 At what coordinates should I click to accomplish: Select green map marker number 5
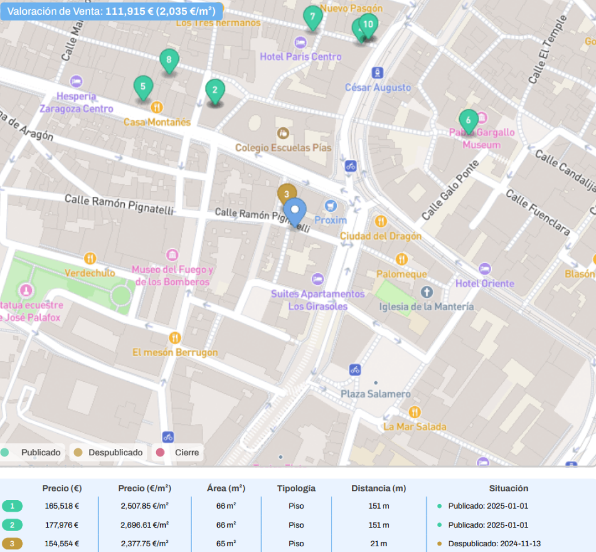pos(143,87)
